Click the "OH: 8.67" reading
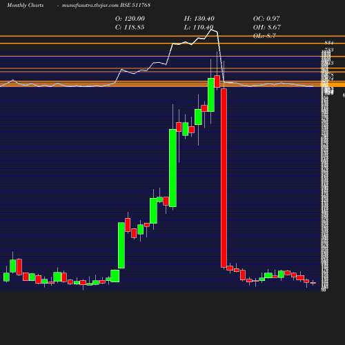Viewport: 345px width, 345px height. (267, 28)
